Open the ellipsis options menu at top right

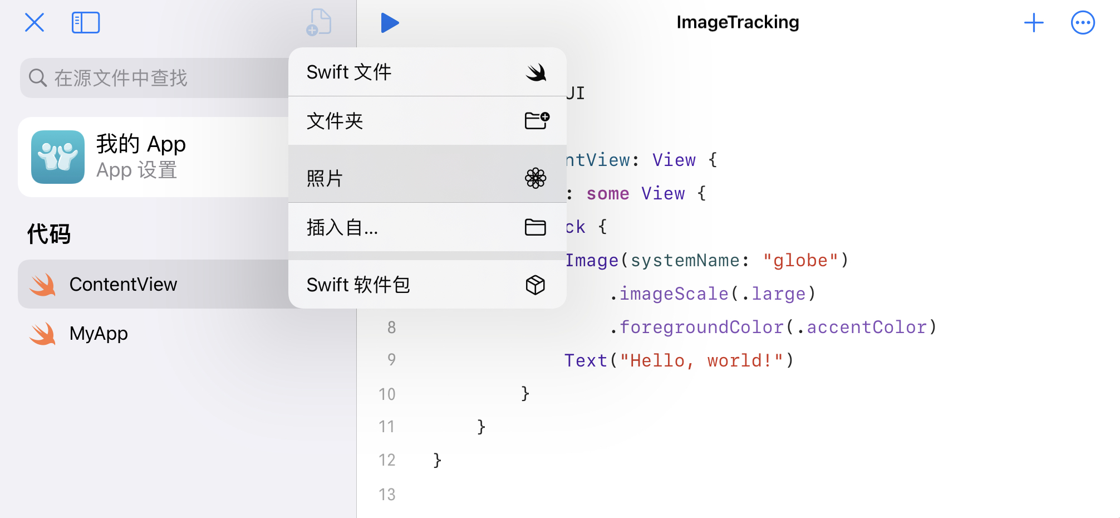pyautogui.click(x=1082, y=22)
